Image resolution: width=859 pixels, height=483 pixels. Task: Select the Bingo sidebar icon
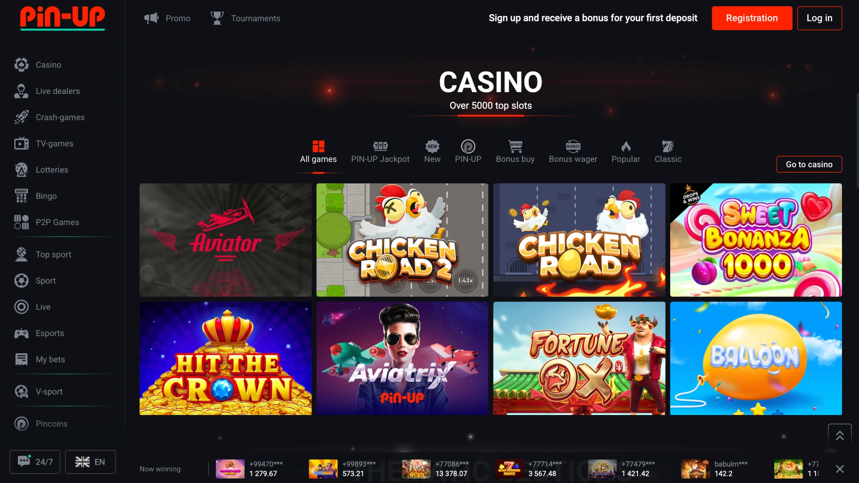21,196
